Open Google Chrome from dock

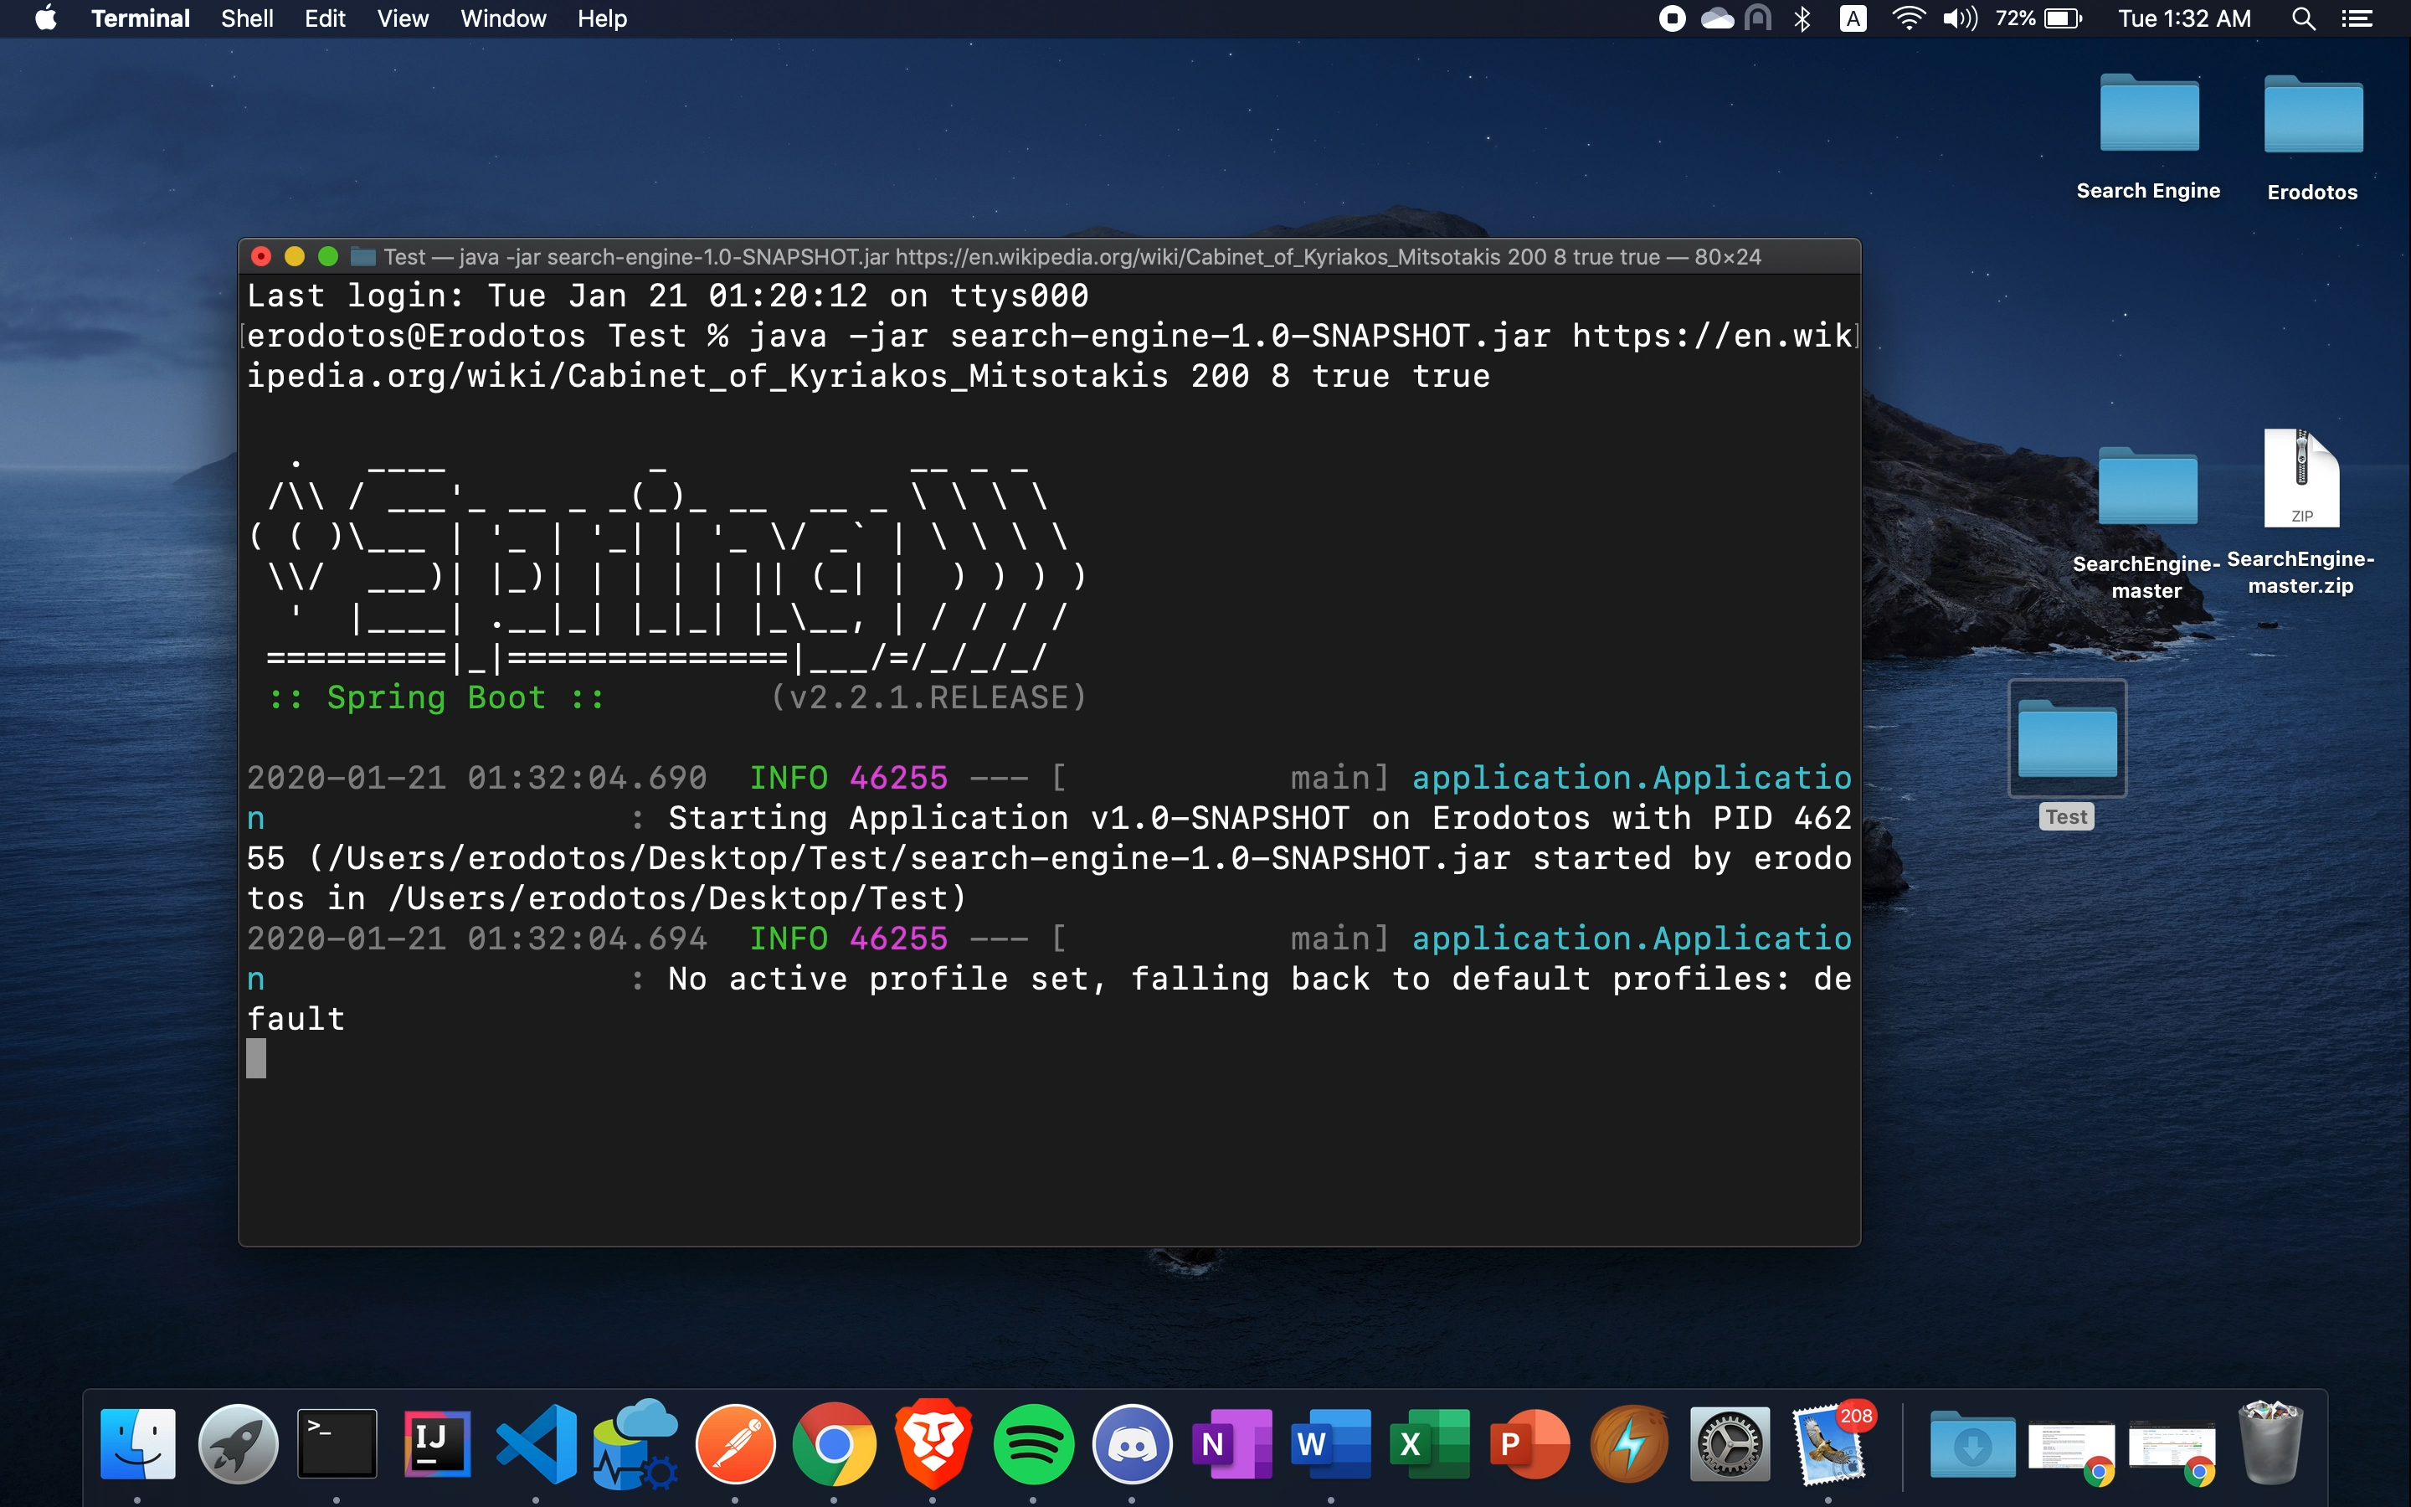pyautogui.click(x=831, y=1444)
